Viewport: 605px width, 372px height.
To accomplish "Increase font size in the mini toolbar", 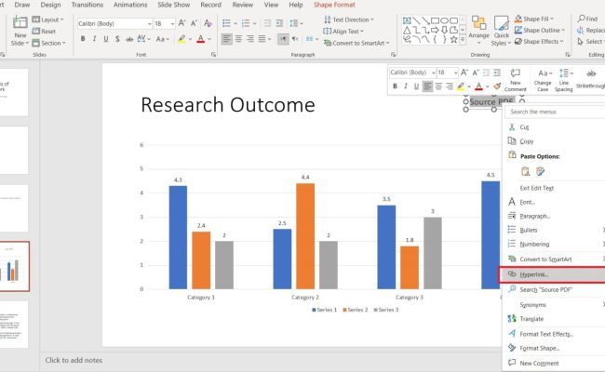I will click(464, 73).
